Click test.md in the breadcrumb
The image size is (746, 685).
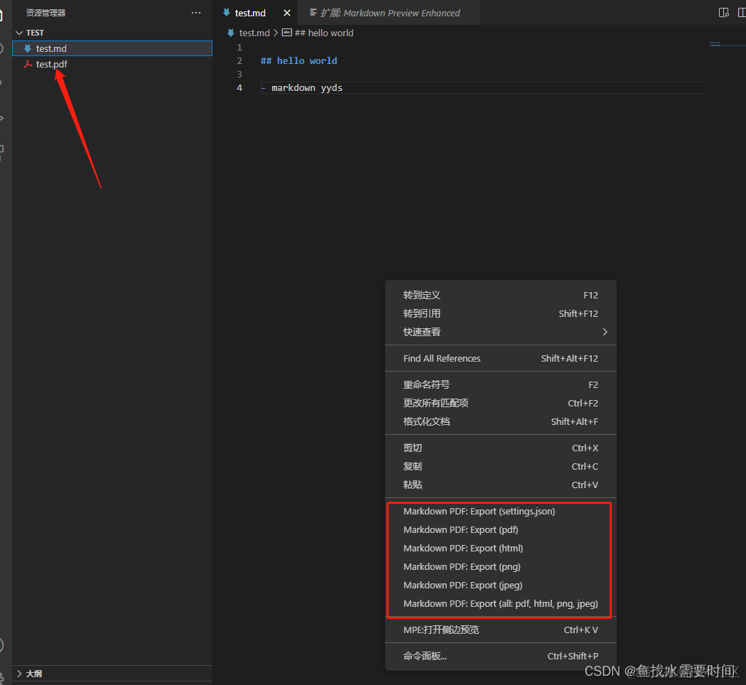click(254, 33)
